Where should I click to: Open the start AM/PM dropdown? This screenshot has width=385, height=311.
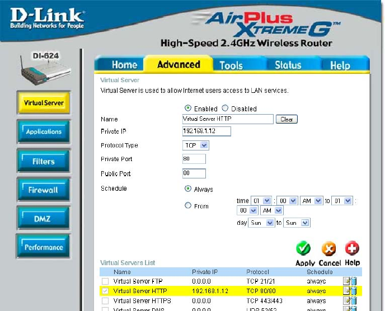point(312,201)
